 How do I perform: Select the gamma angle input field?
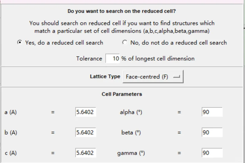(x=212, y=153)
